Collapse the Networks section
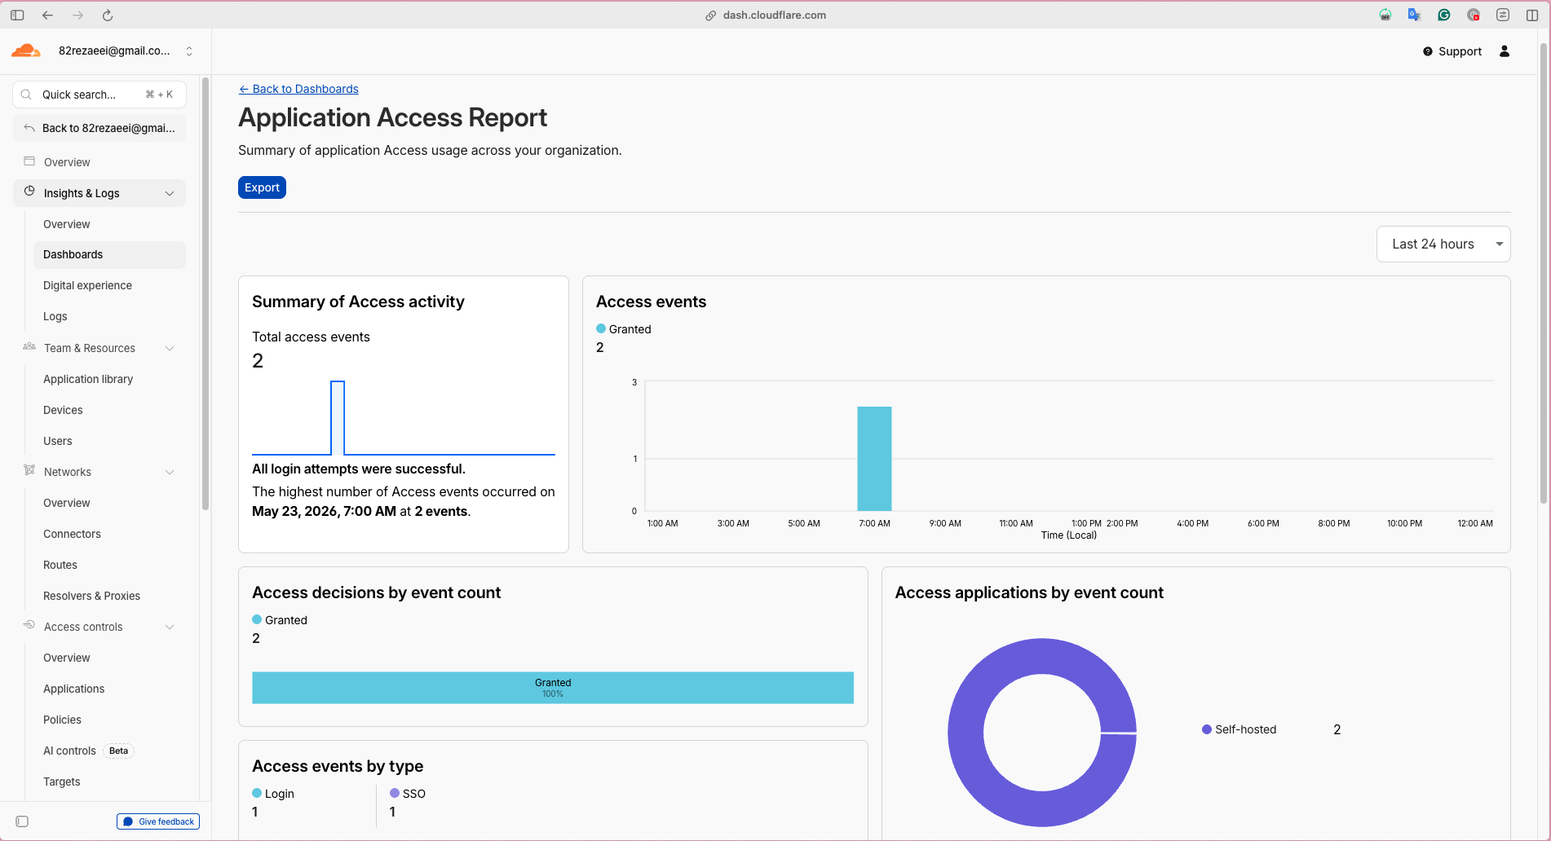 point(170,472)
